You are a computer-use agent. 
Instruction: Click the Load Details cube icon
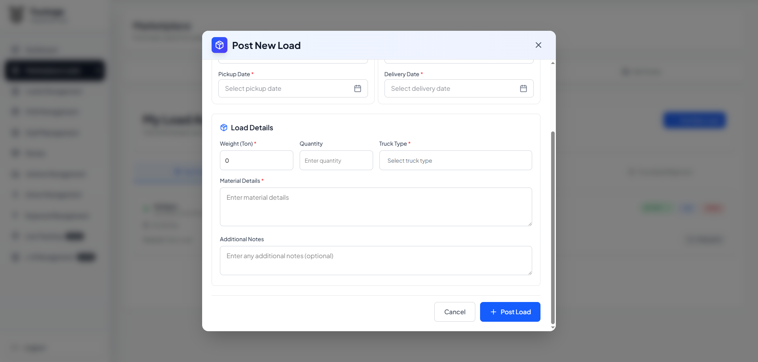(224, 128)
